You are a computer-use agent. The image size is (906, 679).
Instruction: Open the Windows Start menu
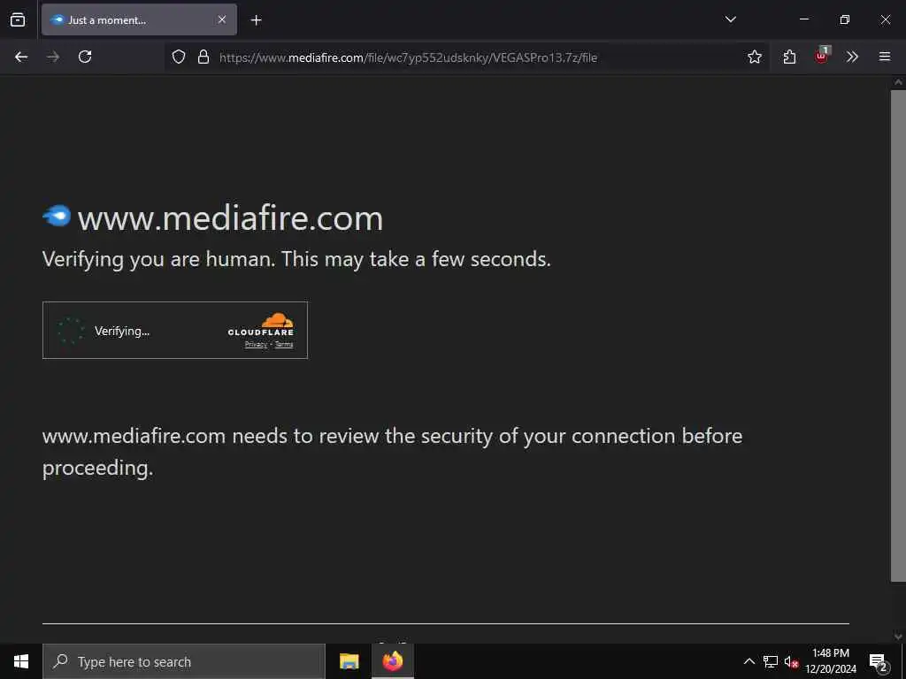click(x=21, y=661)
